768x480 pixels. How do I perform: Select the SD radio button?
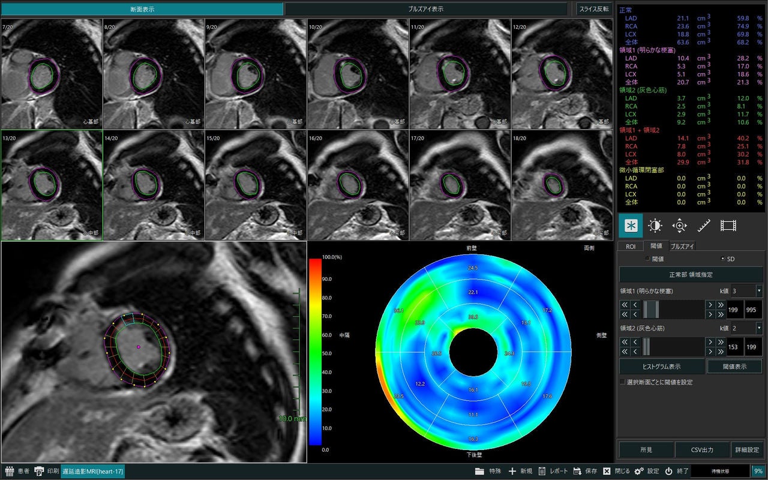click(x=723, y=259)
